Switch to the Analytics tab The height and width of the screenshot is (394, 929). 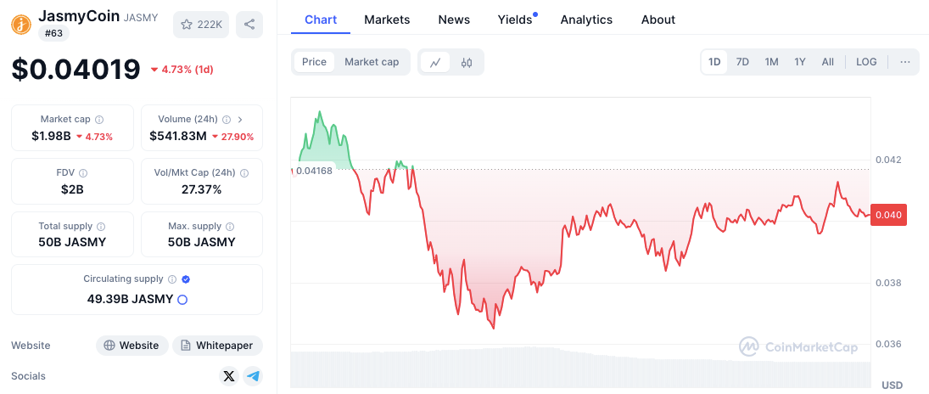click(x=586, y=20)
